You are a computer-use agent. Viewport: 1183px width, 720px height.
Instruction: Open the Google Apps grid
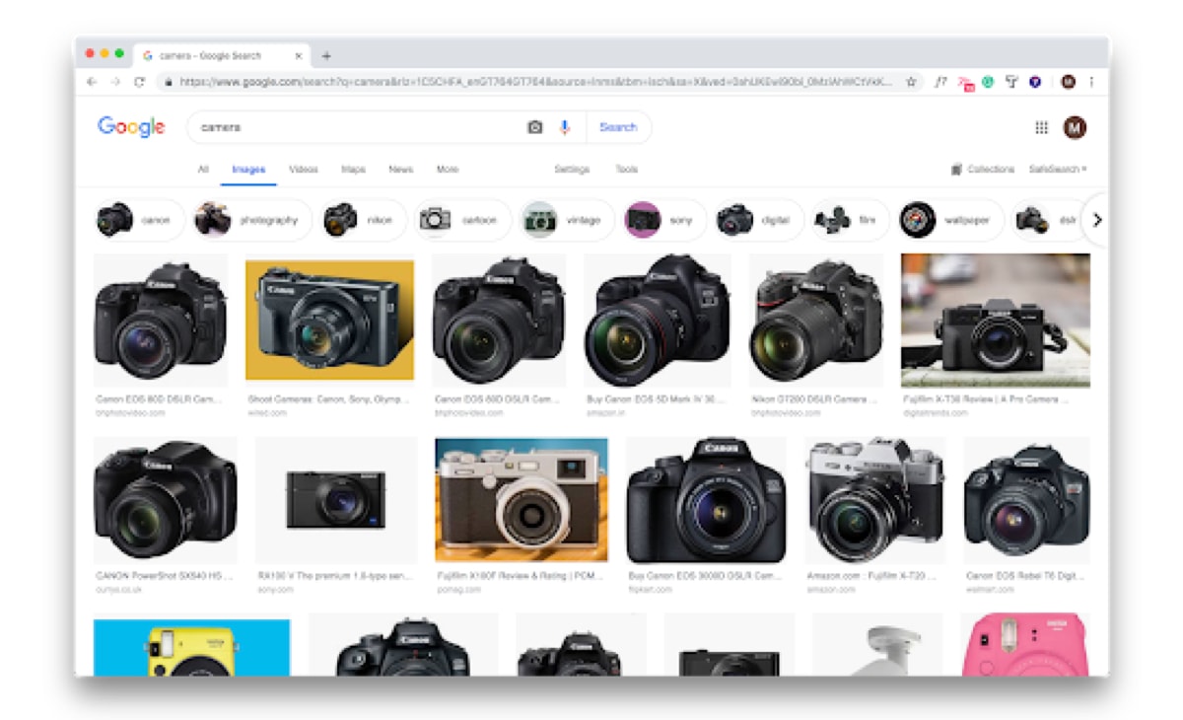coord(1043,128)
